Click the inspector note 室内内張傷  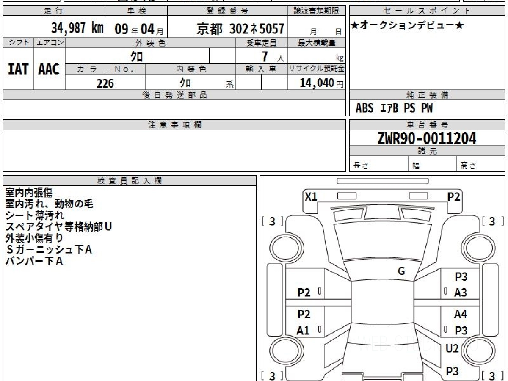29,193
